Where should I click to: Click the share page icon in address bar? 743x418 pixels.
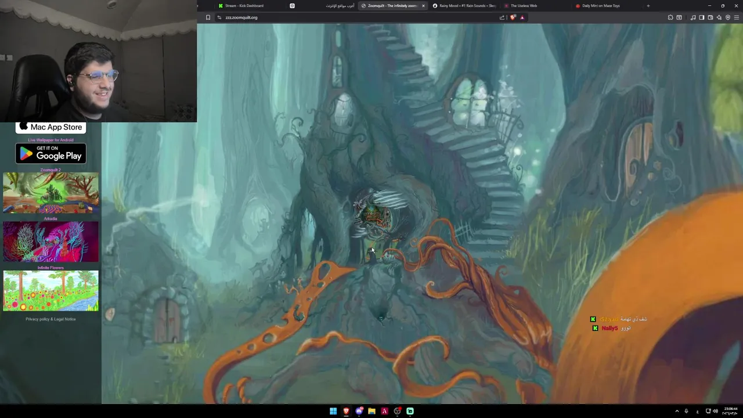[x=502, y=17]
